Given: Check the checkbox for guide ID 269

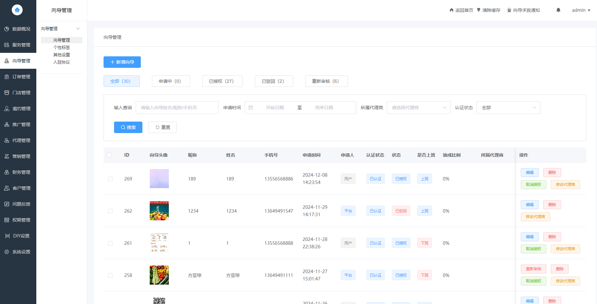Looking at the screenshot, I should tap(110, 179).
